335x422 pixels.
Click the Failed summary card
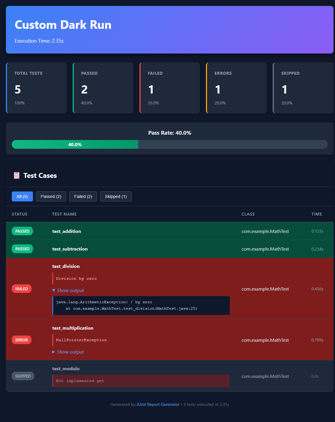pyautogui.click(x=170, y=88)
